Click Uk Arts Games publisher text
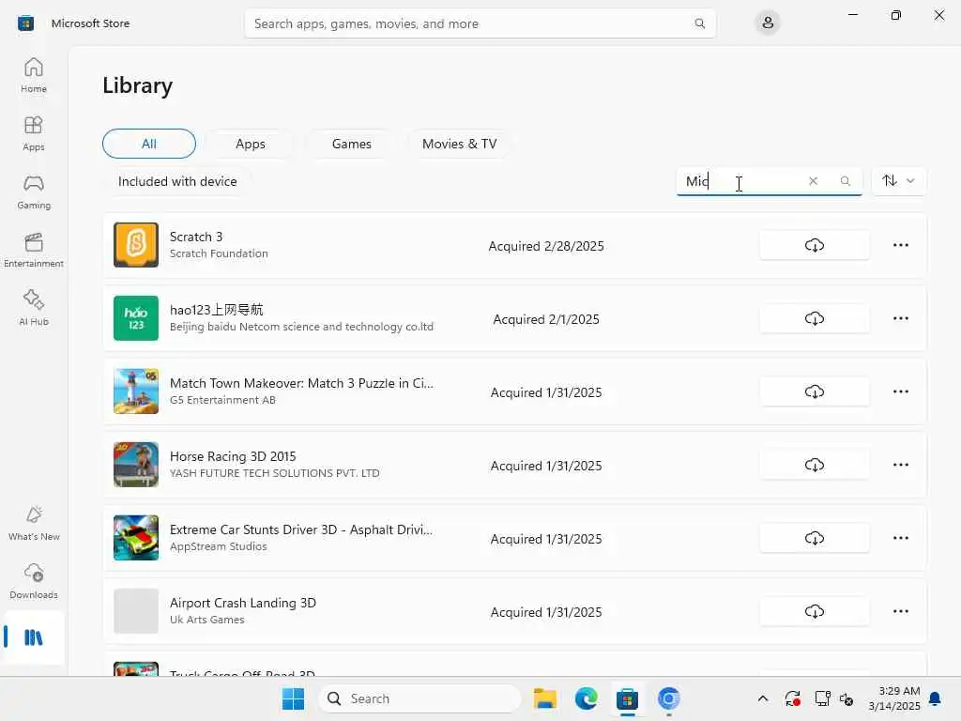The height and width of the screenshot is (721, 961). point(207,620)
